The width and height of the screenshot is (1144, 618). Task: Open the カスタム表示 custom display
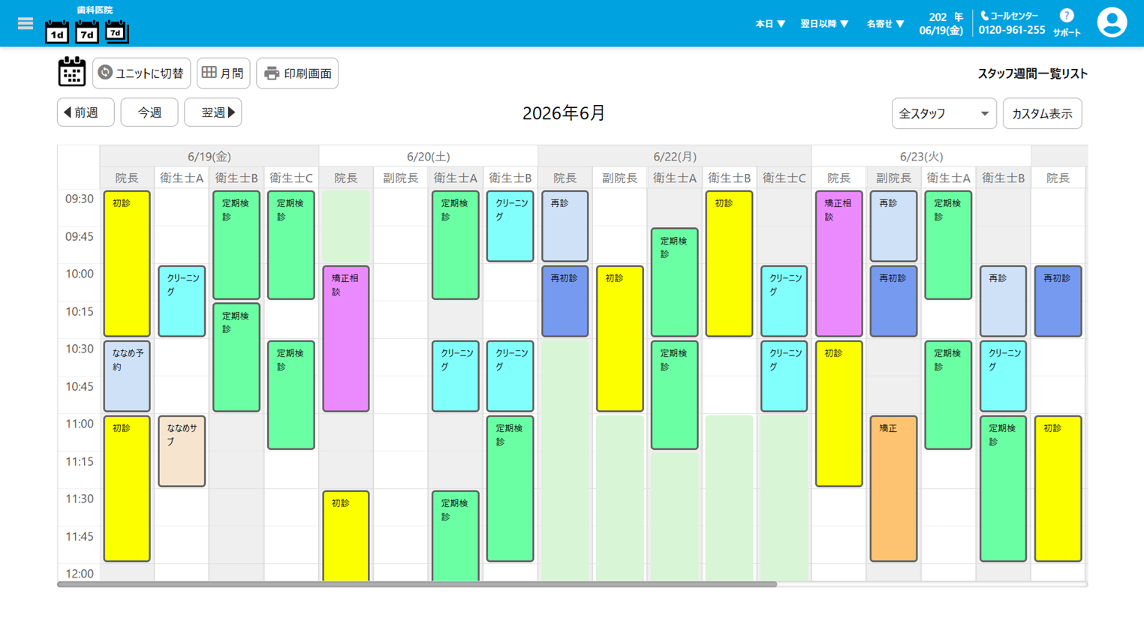[1042, 113]
